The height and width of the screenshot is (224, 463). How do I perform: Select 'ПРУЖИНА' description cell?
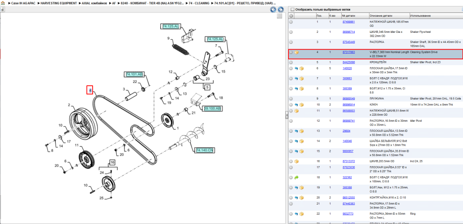tap(377, 99)
